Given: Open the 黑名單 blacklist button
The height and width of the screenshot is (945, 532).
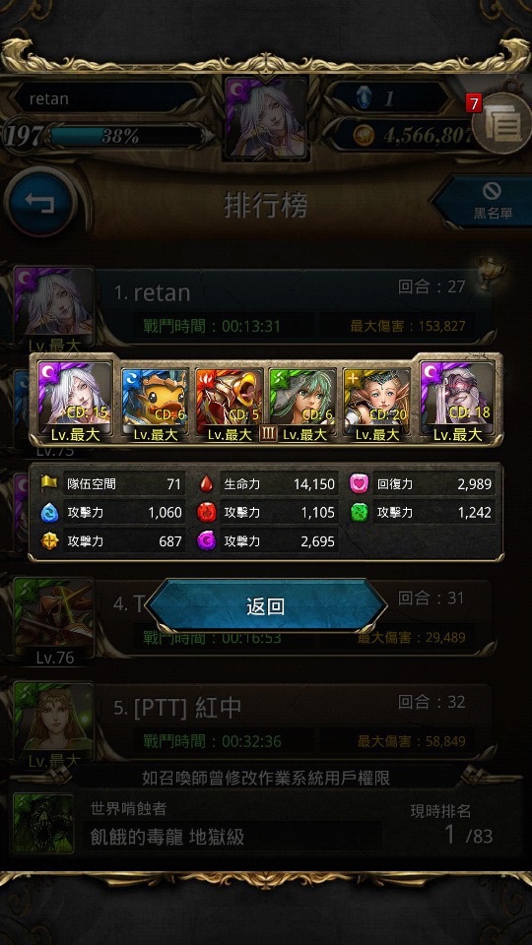Looking at the screenshot, I should [486, 202].
